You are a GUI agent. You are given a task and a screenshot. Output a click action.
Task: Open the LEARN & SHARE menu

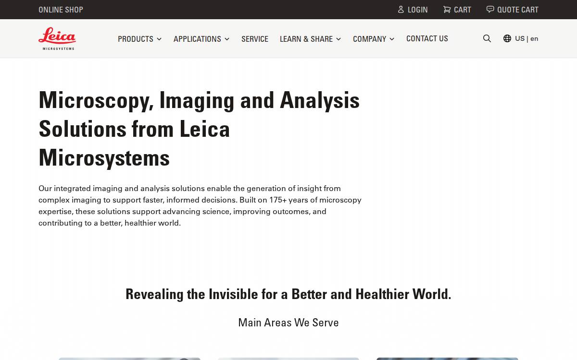(306, 39)
